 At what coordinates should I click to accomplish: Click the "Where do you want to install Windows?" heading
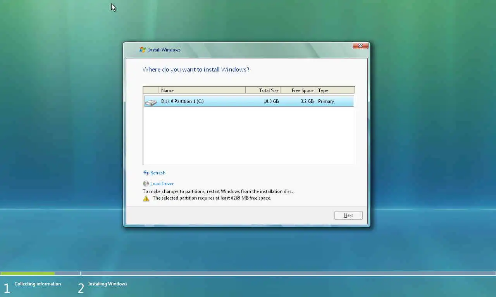[196, 70]
